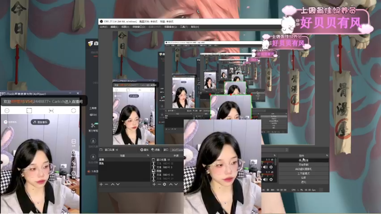Viewport: 381px width, 214px height.
Task: Click the 添加音乐 add music button
Action: point(40,122)
